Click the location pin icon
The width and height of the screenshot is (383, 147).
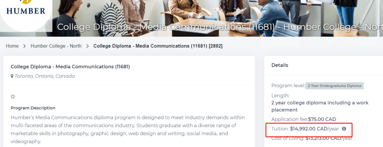(12, 76)
